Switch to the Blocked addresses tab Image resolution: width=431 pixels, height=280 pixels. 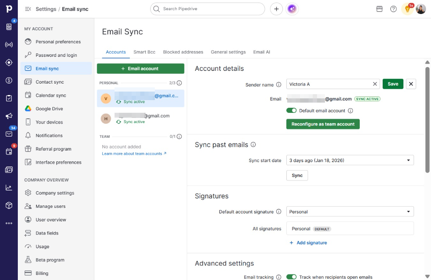pyautogui.click(x=183, y=52)
